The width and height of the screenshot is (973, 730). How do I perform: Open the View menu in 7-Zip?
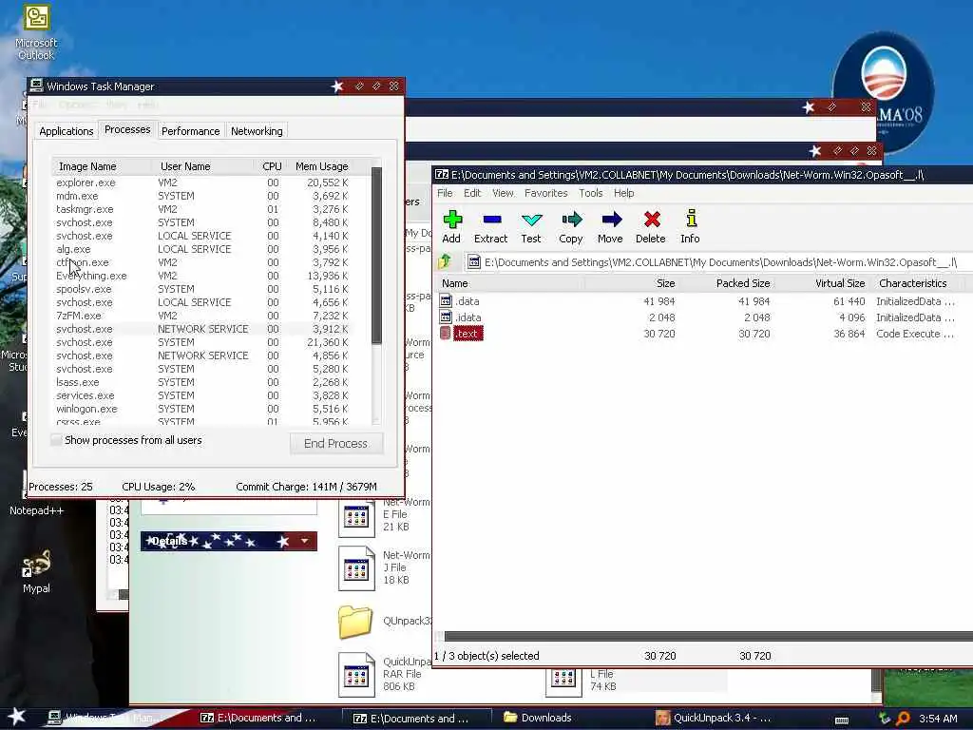(x=503, y=193)
